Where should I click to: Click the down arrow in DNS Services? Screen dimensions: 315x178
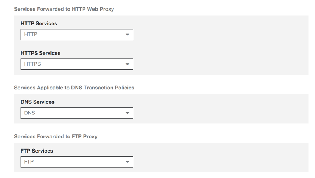pos(127,113)
